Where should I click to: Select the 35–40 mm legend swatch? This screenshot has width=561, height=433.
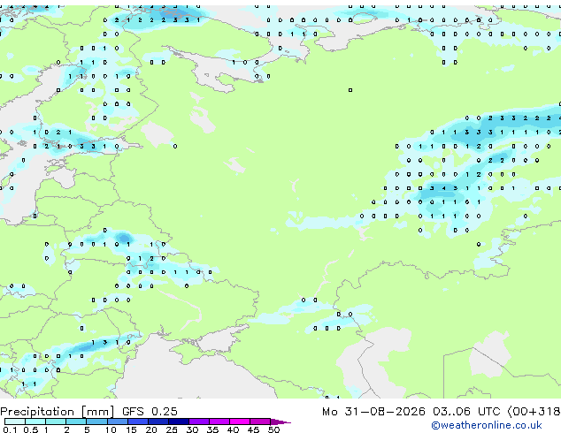tap(219, 422)
